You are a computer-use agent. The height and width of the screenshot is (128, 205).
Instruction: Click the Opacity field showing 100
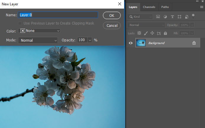(x=82, y=40)
